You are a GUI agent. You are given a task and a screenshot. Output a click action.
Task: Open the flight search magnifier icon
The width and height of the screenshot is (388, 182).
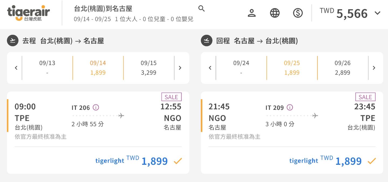202,9
